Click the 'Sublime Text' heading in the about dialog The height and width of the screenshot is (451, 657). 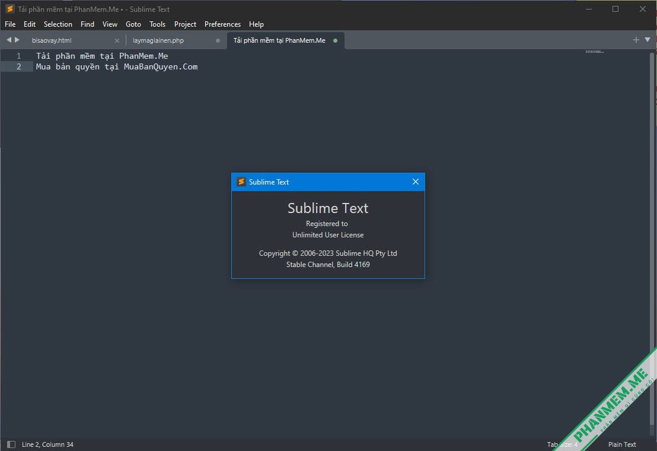[x=328, y=208]
